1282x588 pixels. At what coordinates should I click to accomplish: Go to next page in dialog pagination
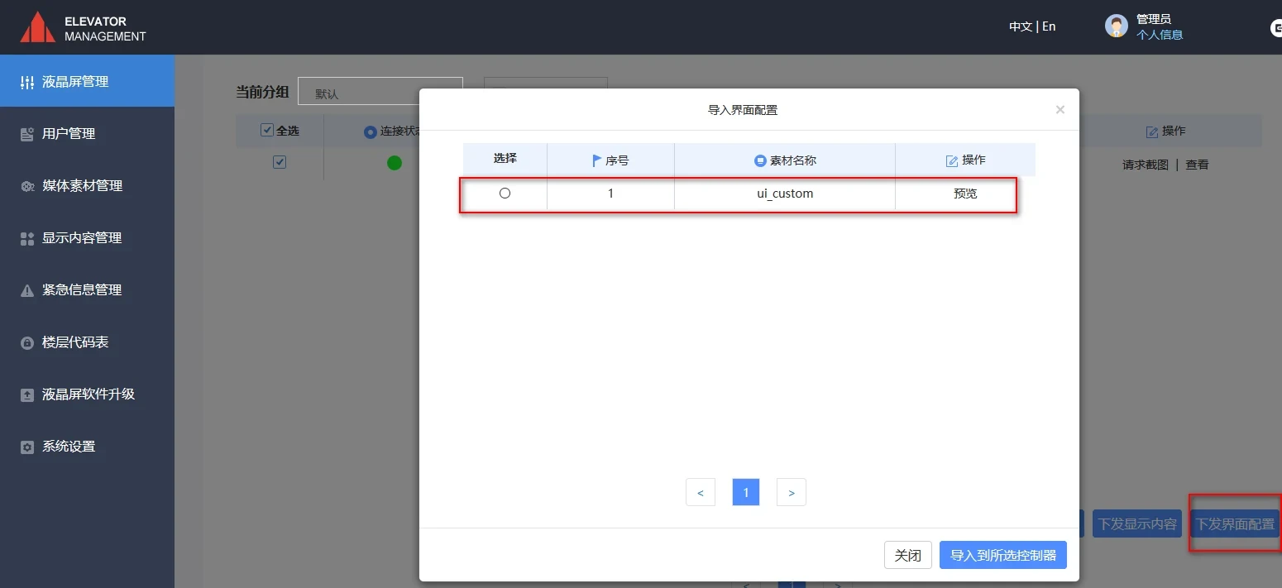tap(792, 492)
